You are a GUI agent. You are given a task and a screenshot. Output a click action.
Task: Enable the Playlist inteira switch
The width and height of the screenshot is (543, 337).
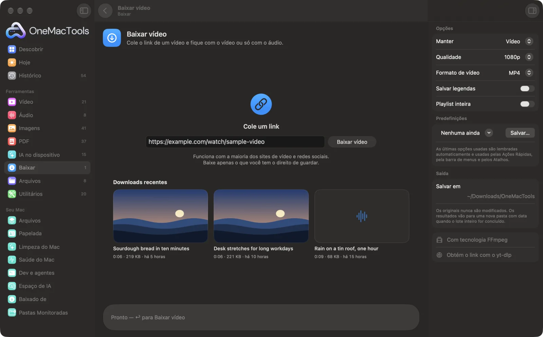527,104
